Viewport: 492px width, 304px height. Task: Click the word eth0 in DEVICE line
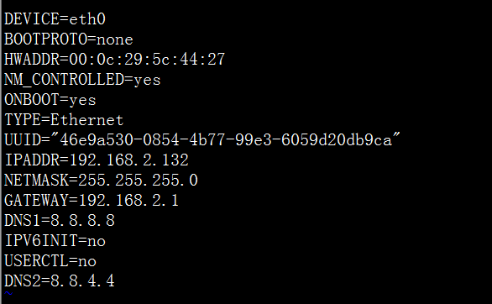[87, 19]
